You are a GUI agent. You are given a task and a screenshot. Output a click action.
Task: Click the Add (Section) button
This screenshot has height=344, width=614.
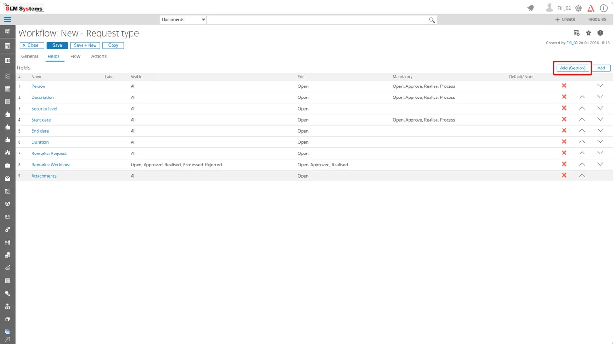click(x=572, y=68)
